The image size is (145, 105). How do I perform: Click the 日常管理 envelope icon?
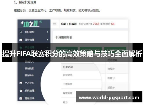click(21, 40)
